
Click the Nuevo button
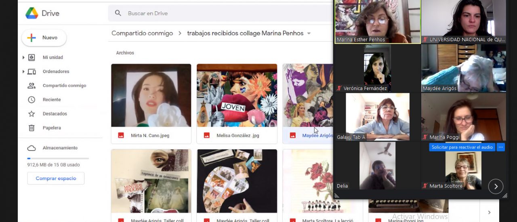point(44,38)
